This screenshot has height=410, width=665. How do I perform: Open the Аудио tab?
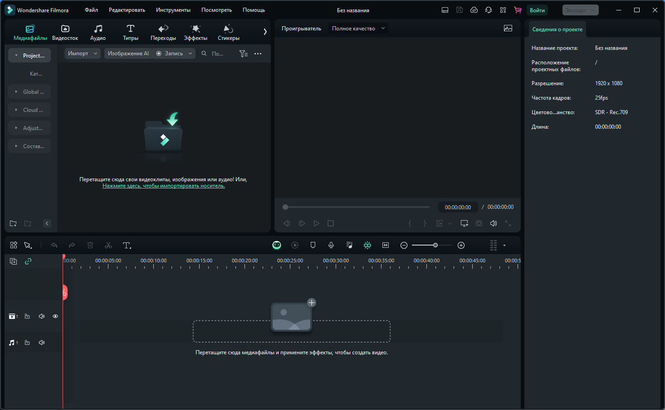(98, 33)
